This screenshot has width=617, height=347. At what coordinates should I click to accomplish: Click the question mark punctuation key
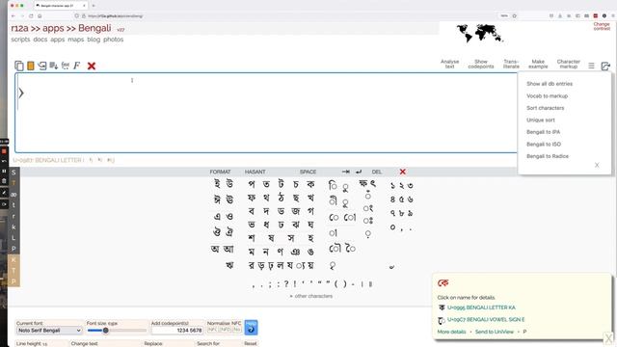pyautogui.click(x=286, y=283)
